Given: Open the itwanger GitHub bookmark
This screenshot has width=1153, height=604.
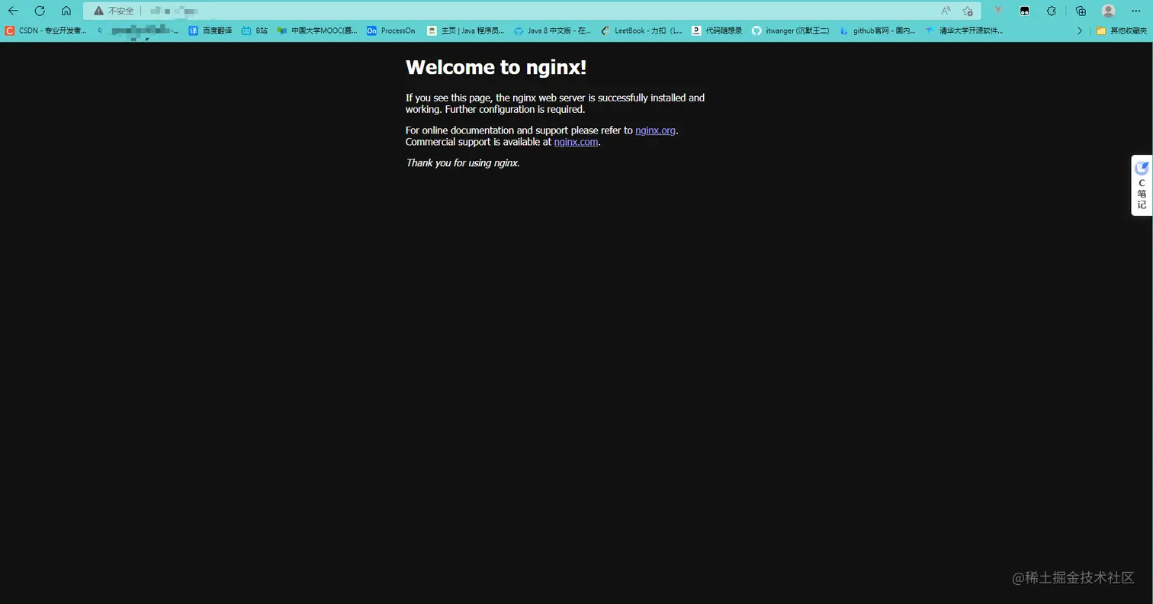Looking at the screenshot, I should click(791, 31).
